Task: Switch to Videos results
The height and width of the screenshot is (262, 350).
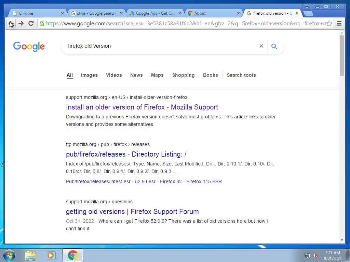Action: 114,75
